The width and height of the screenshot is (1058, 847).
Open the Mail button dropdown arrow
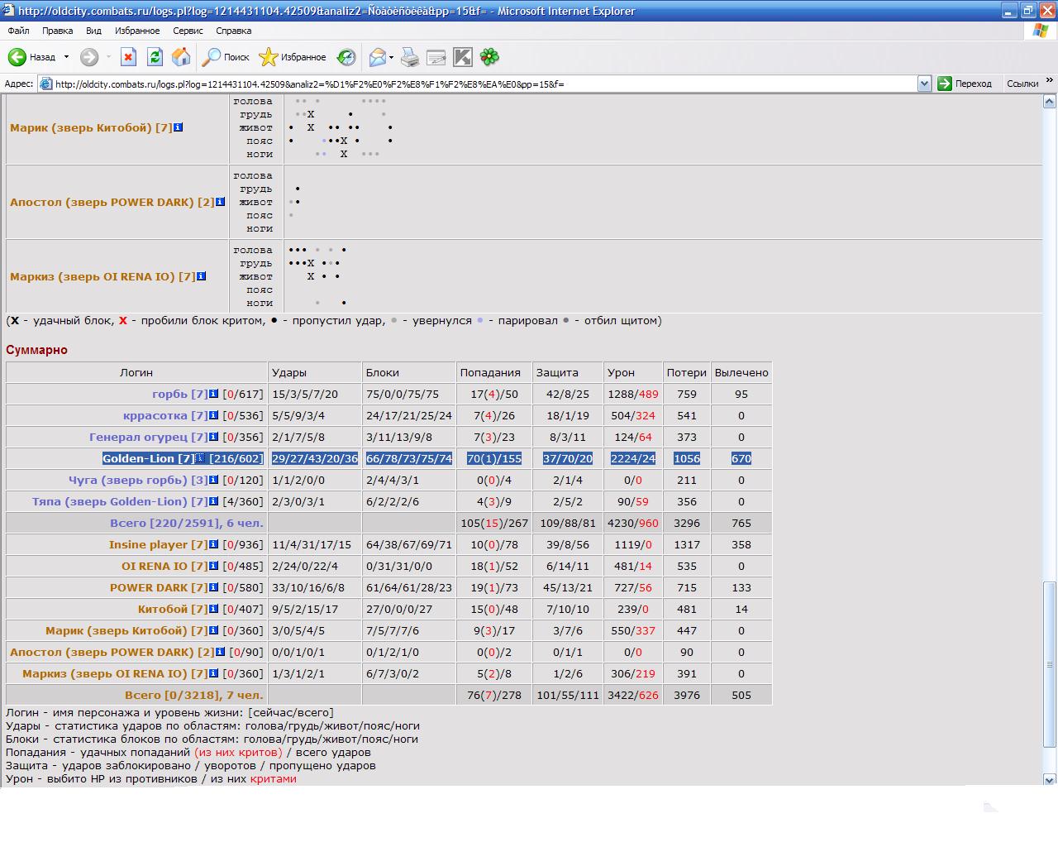(x=391, y=57)
